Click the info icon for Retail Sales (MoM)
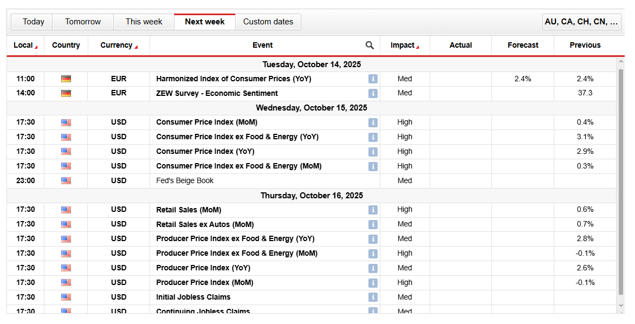This screenshot has height=324, width=635. (373, 210)
